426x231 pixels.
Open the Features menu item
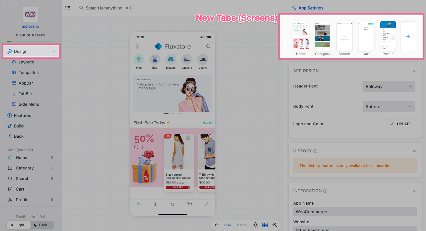22,115
